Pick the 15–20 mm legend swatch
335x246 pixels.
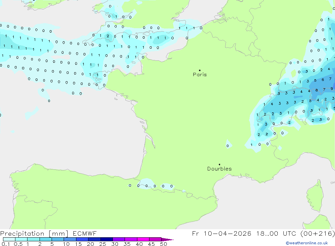(82, 239)
